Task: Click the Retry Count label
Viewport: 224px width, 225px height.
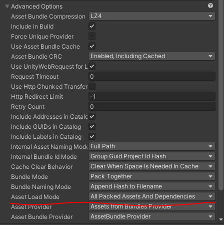Action: point(27,107)
